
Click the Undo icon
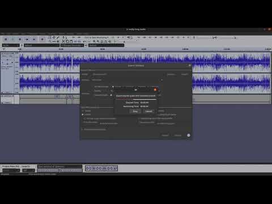(85, 41)
